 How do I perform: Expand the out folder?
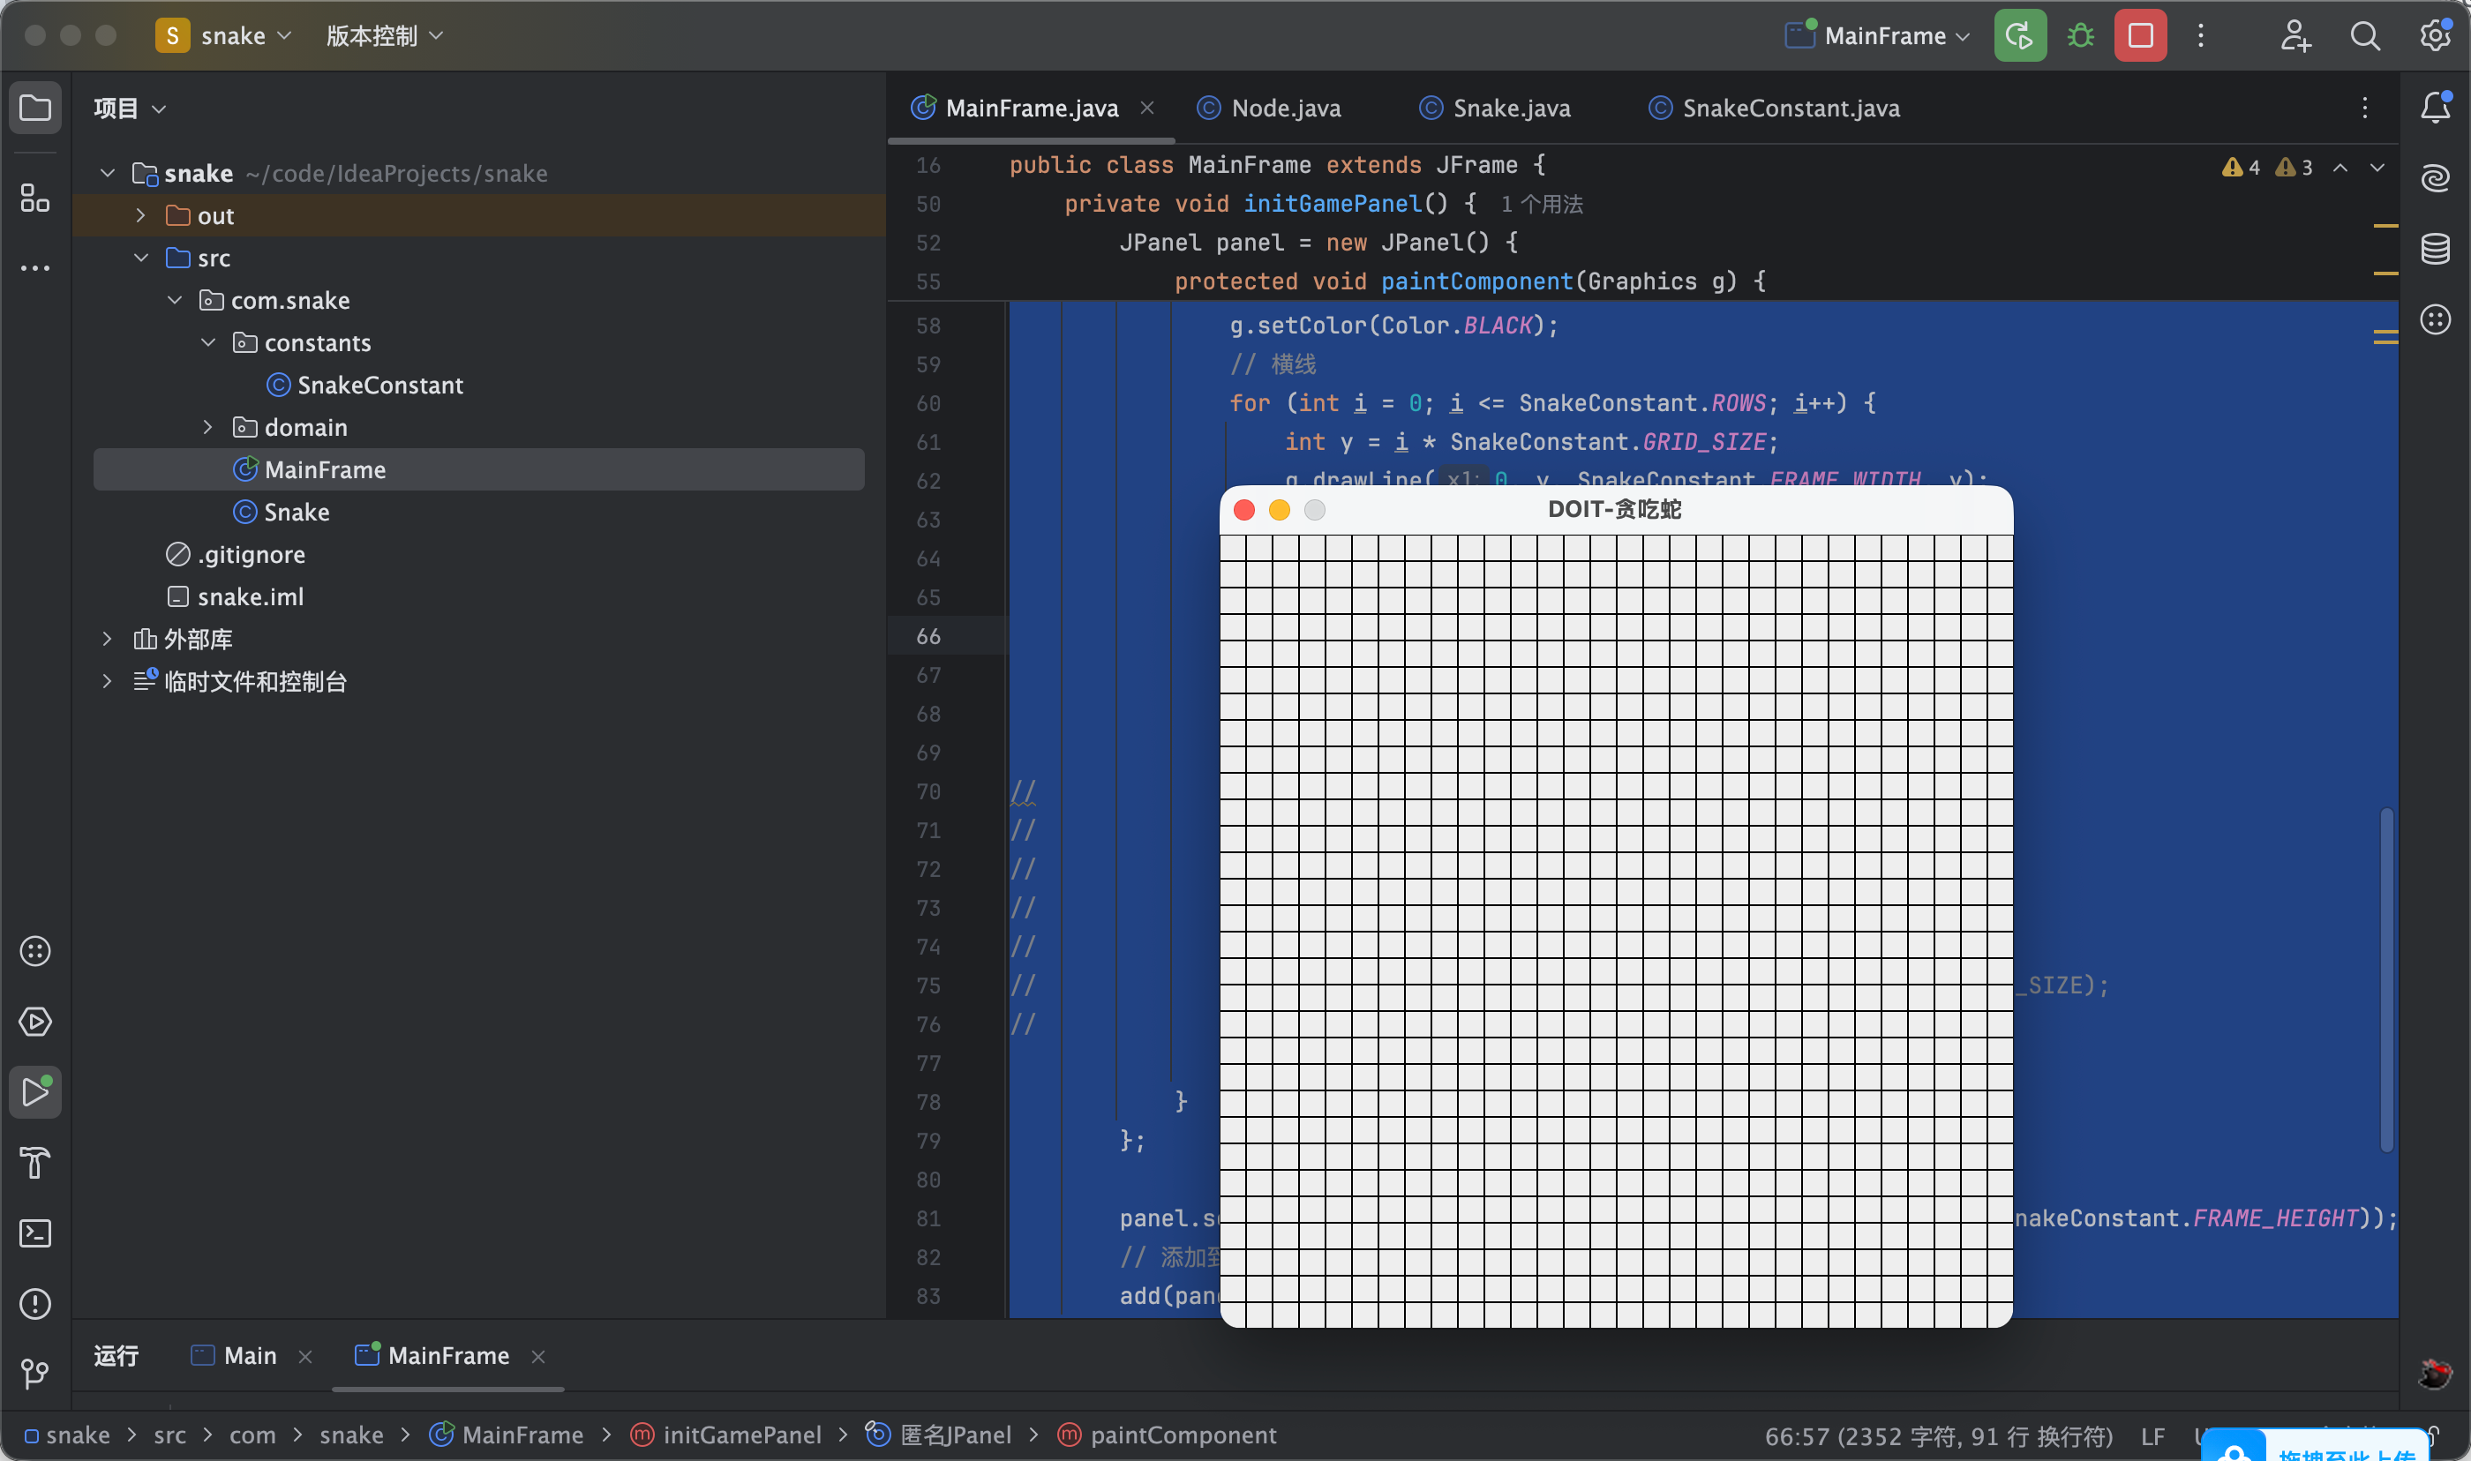[x=141, y=214]
